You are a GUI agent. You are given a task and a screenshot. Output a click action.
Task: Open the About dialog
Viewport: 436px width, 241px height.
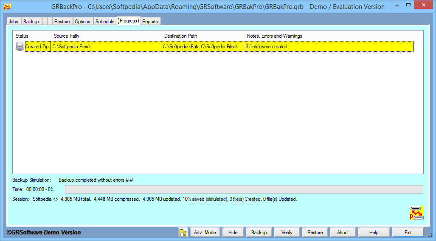click(343, 233)
